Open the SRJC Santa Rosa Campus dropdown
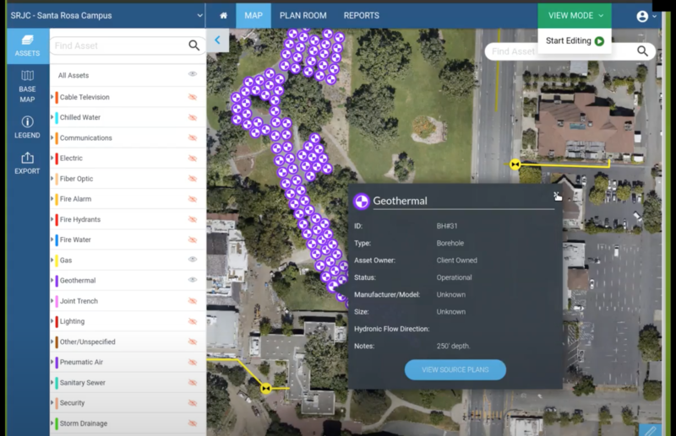Image resolution: width=676 pixels, height=436 pixels. (x=199, y=16)
